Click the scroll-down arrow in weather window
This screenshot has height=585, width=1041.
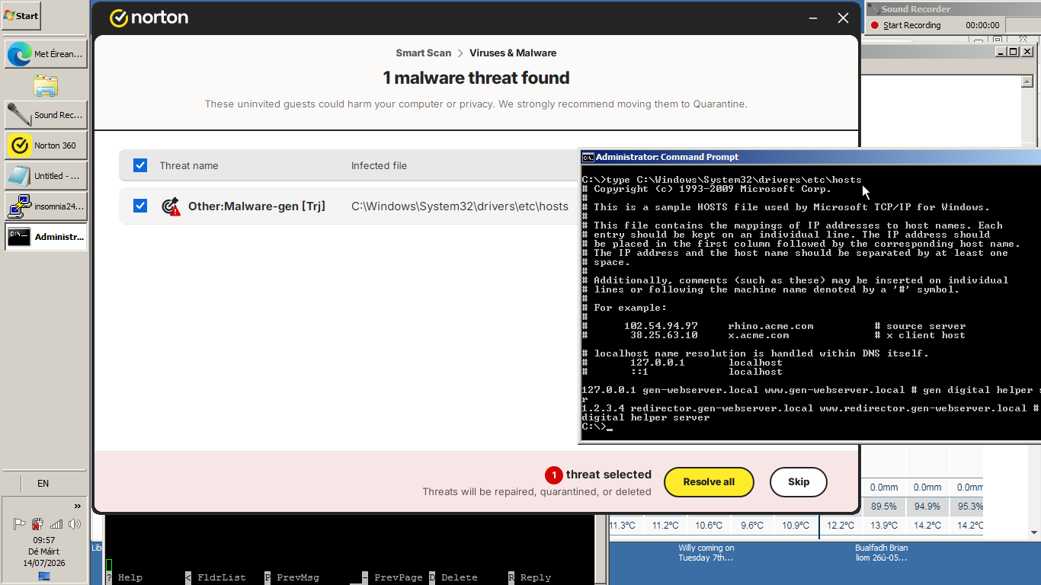pyautogui.click(x=1034, y=532)
